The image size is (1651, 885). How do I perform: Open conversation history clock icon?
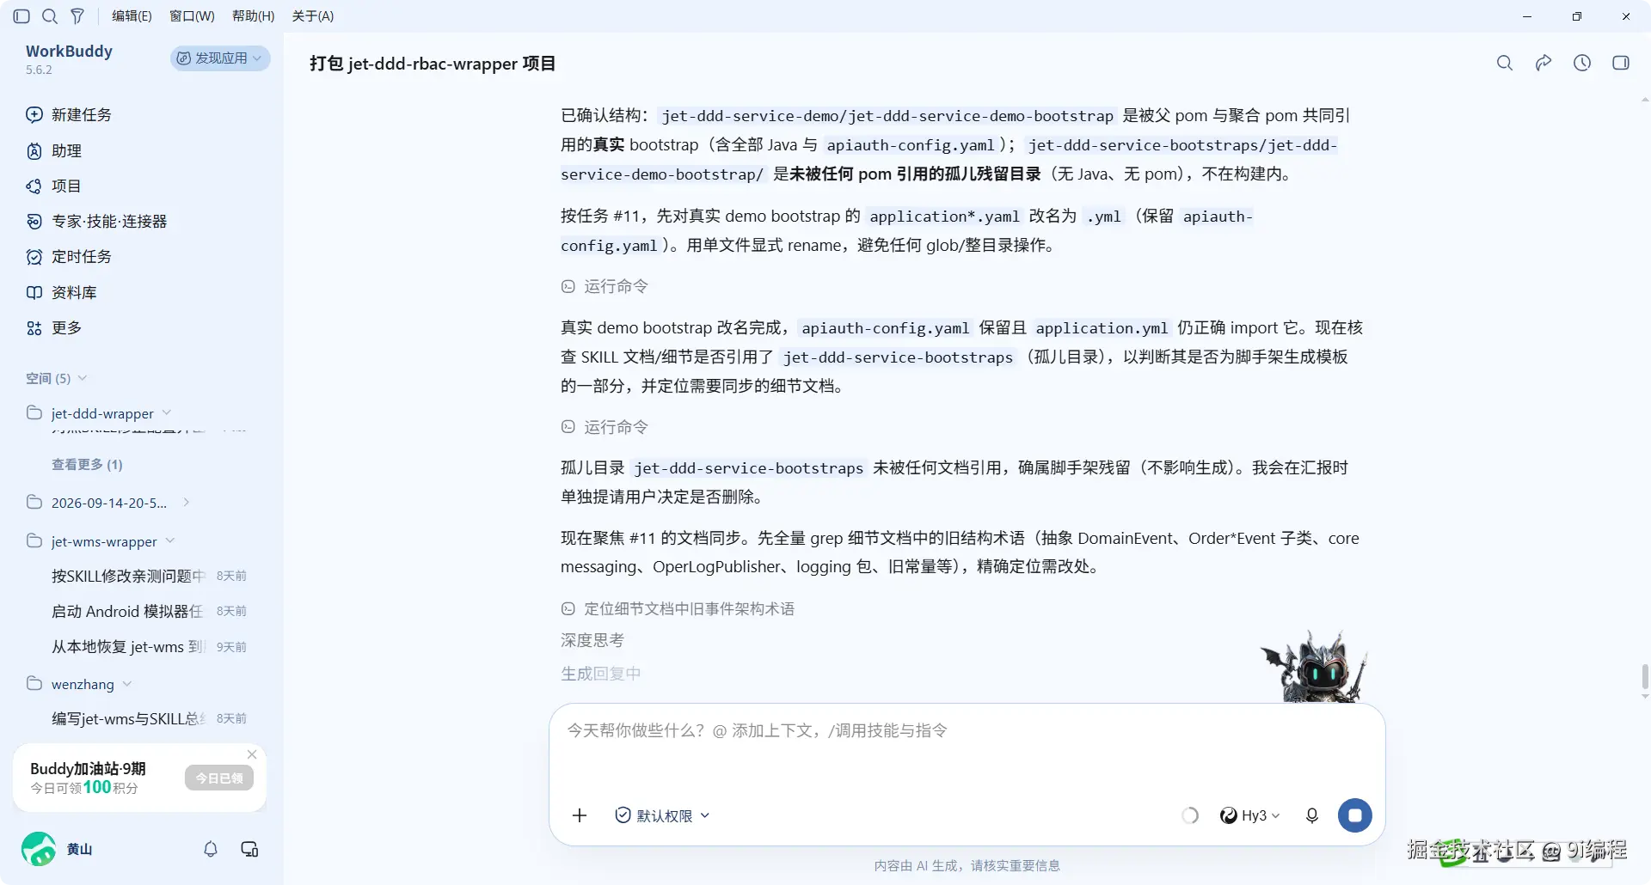[1582, 63]
